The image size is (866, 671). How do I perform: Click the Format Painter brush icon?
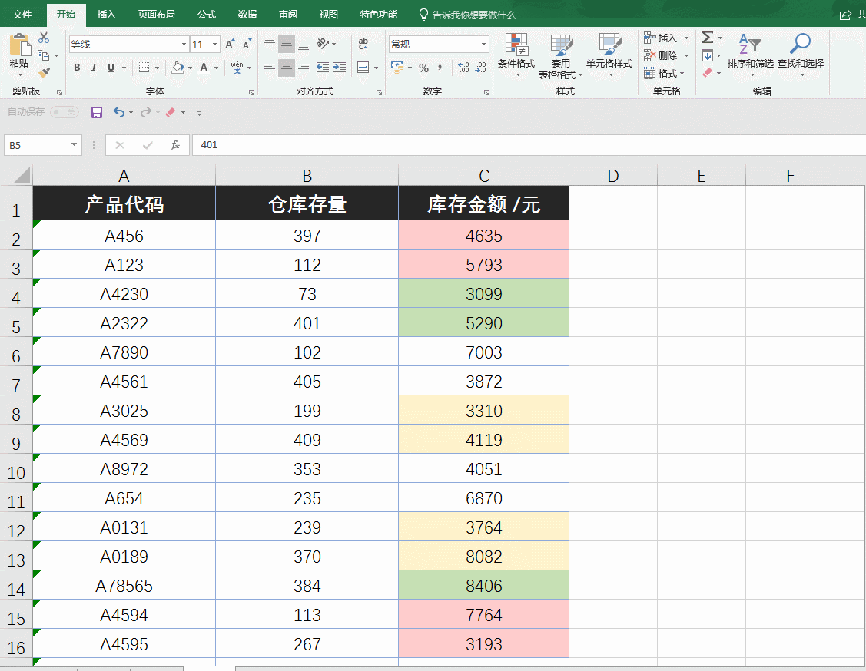[44, 72]
